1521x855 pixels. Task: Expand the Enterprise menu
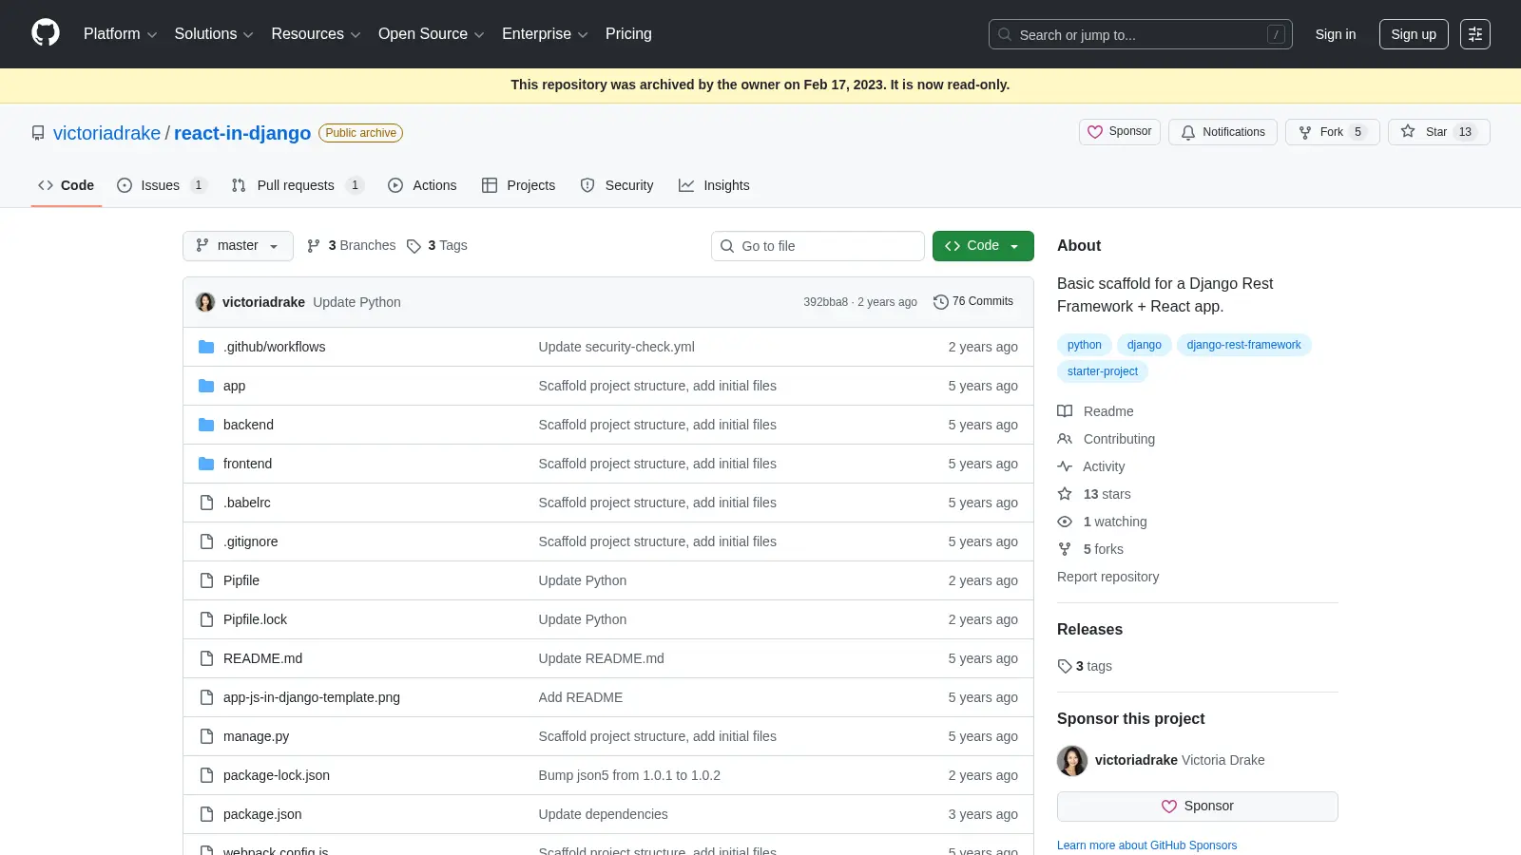[545, 34]
